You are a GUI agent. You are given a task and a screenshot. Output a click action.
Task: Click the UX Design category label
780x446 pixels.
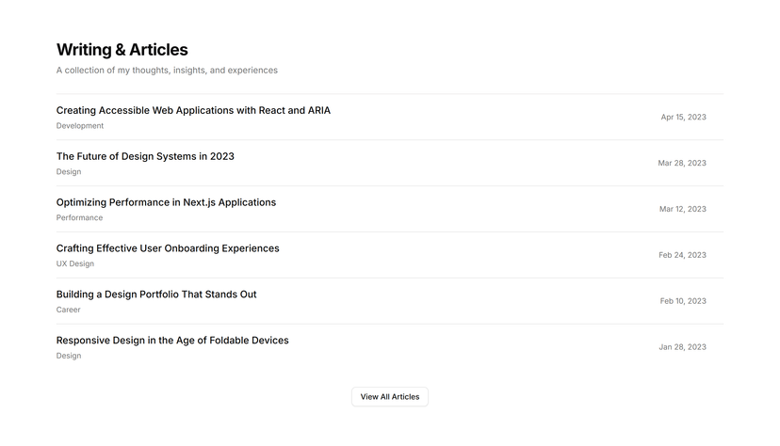[x=74, y=263]
